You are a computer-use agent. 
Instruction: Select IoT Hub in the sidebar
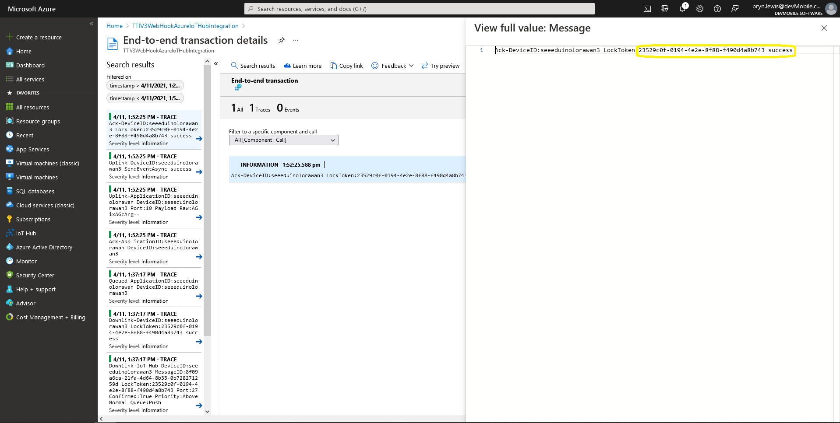[x=26, y=233]
